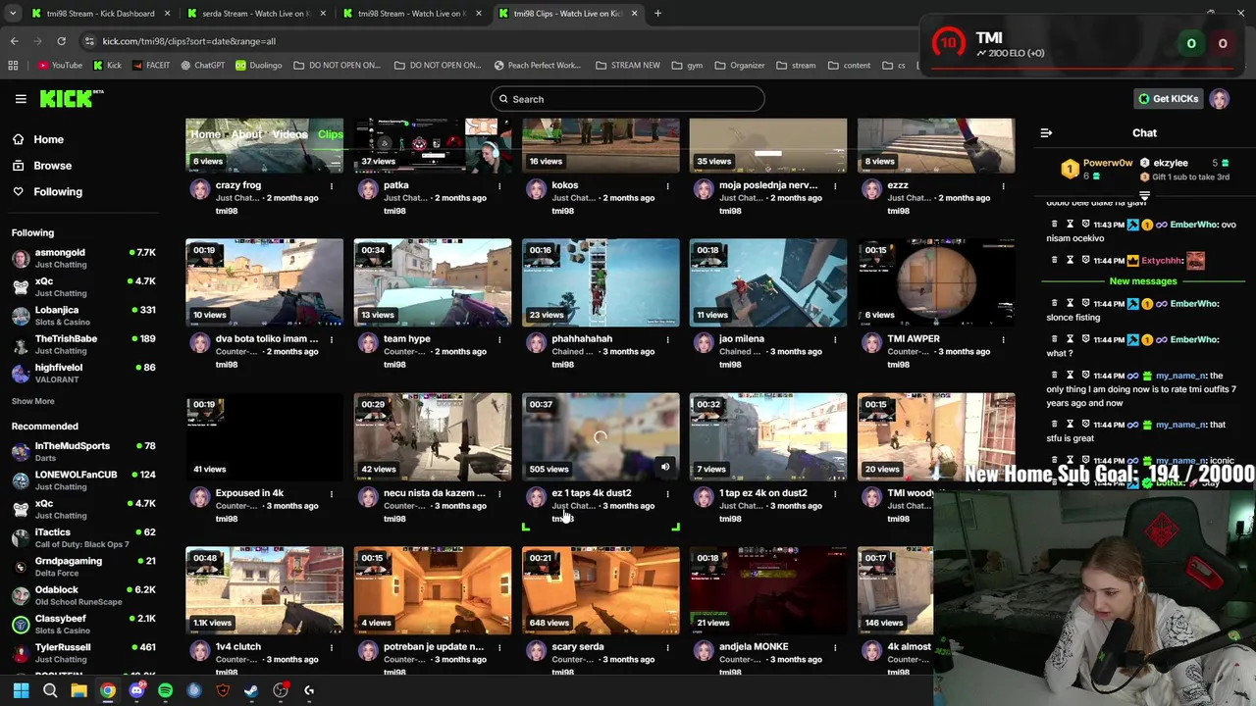Open iTactics recommended channel
Image resolution: width=1256 pixels, height=706 pixels.
coord(83,537)
